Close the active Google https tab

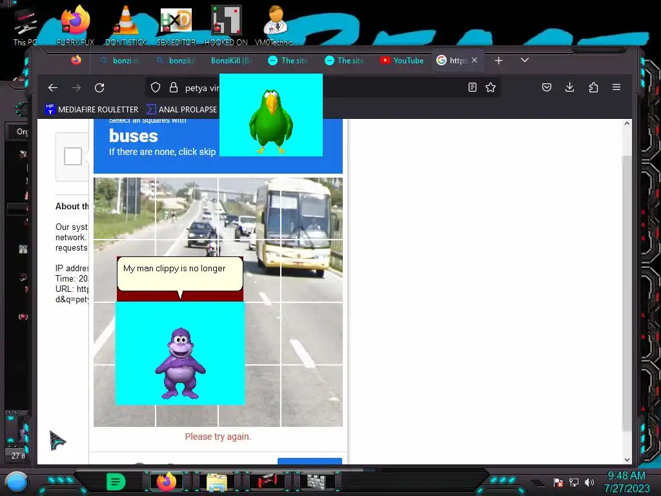(x=474, y=60)
